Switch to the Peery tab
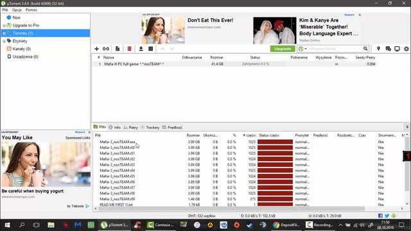Image resolution: width=411 pixels, height=231 pixels. point(130,127)
